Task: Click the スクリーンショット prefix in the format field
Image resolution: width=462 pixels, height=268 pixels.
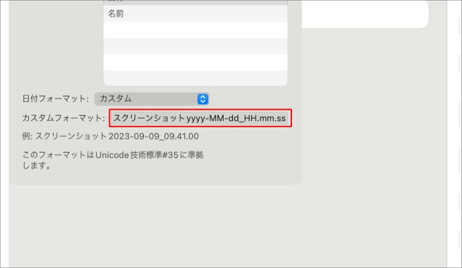Action: coord(149,118)
